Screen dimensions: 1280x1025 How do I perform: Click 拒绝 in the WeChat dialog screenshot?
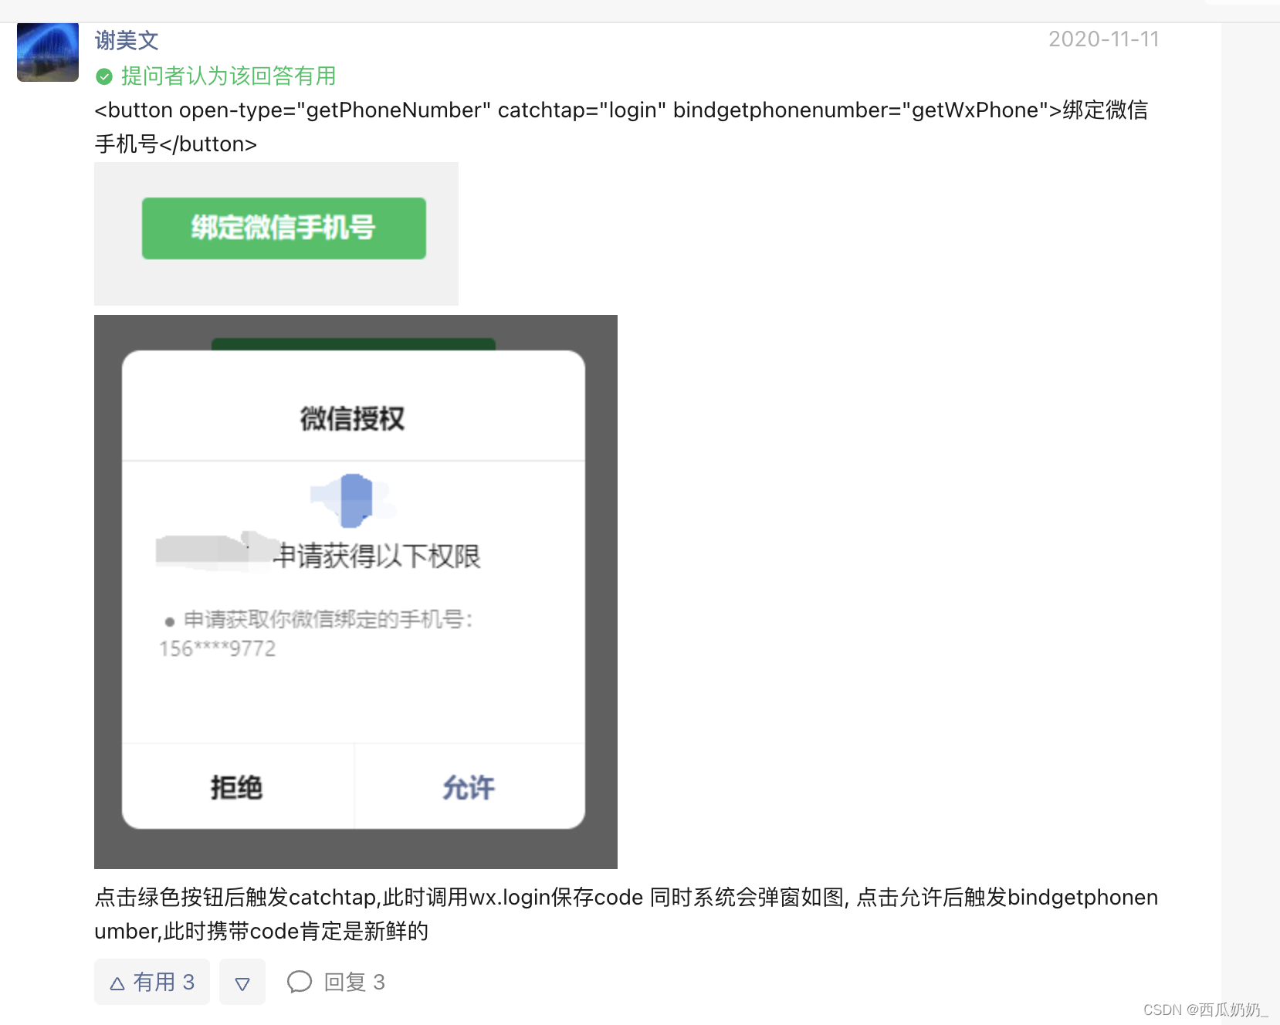click(x=236, y=787)
